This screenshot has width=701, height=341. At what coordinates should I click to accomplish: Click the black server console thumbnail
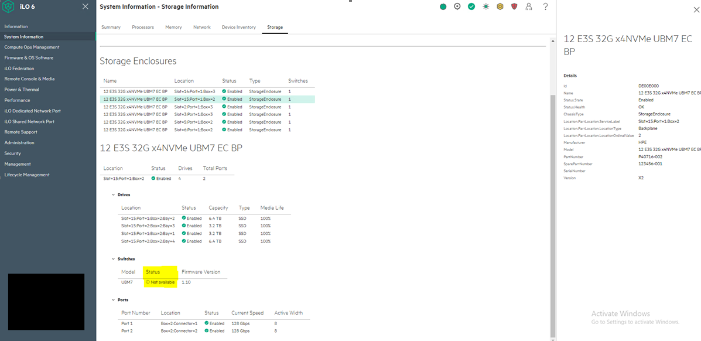click(46, 302)
